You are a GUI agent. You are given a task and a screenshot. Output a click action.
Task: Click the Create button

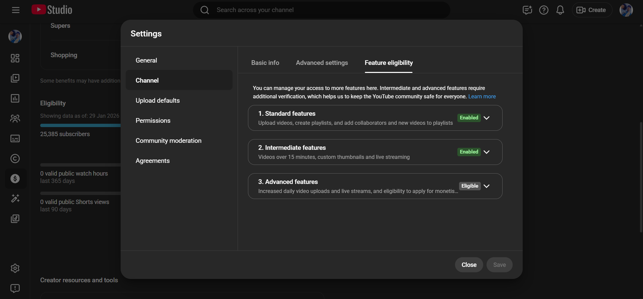click(592, 10)
